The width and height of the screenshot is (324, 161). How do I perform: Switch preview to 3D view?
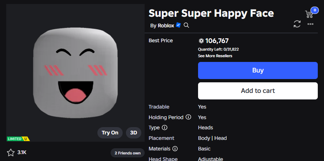[134, 133]
